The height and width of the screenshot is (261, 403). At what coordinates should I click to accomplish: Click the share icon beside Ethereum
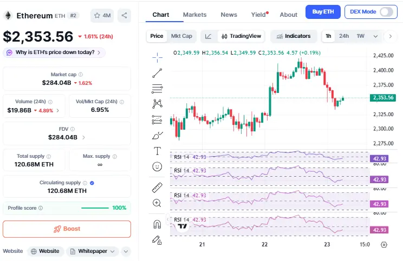[124, 16]
